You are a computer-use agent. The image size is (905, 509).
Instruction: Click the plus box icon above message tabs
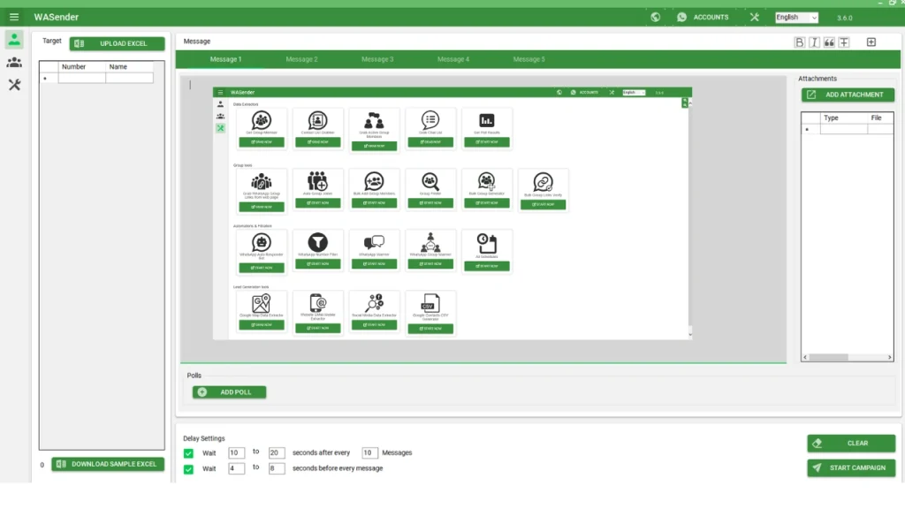[871, 42]
